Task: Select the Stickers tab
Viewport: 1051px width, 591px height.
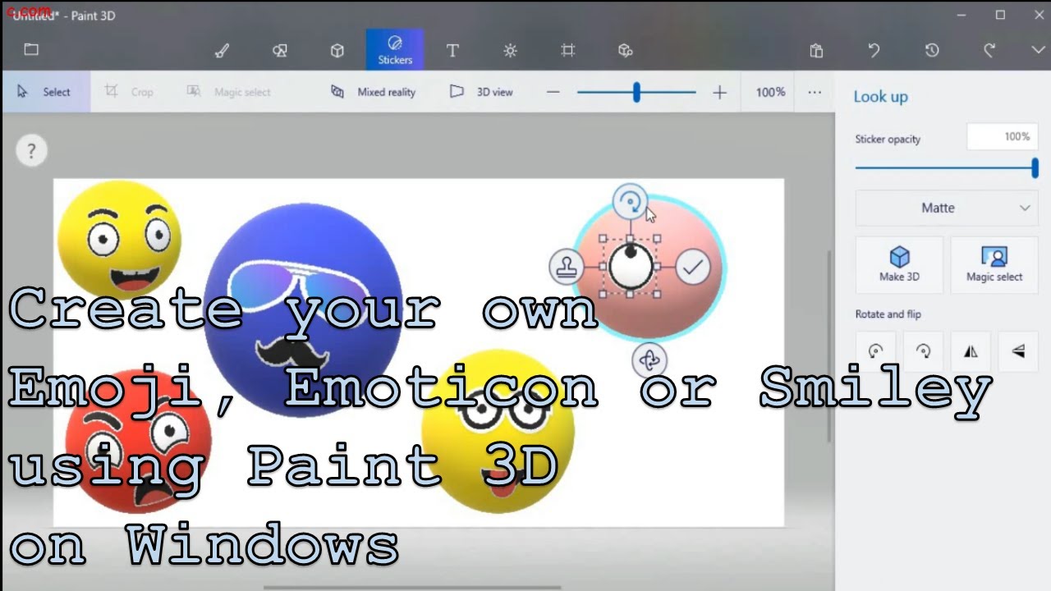Action: point(395,49)
